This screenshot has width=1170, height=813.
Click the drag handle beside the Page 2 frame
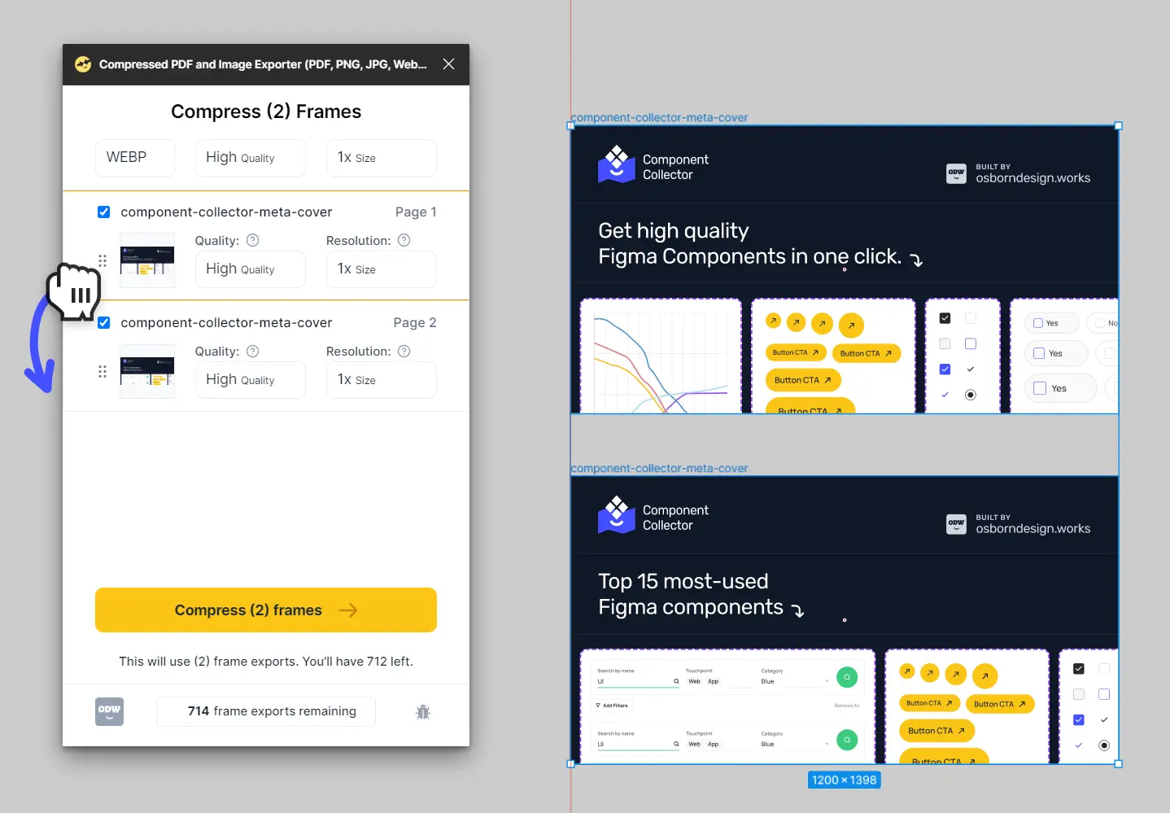(x=103, y=371)
